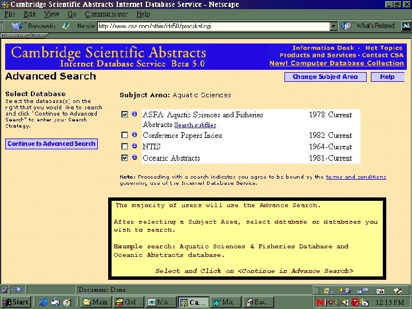Screen dimensions: 412x309
Task: Open the File menu
Action: pos(10,14)
